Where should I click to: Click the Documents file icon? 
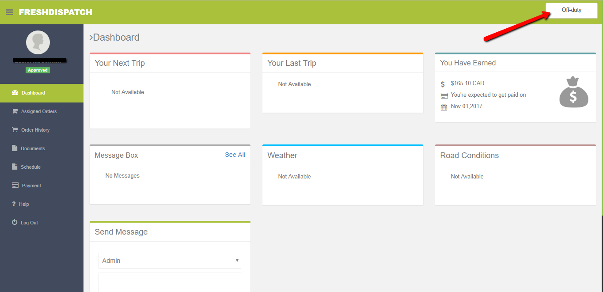[x=15, y=148]
